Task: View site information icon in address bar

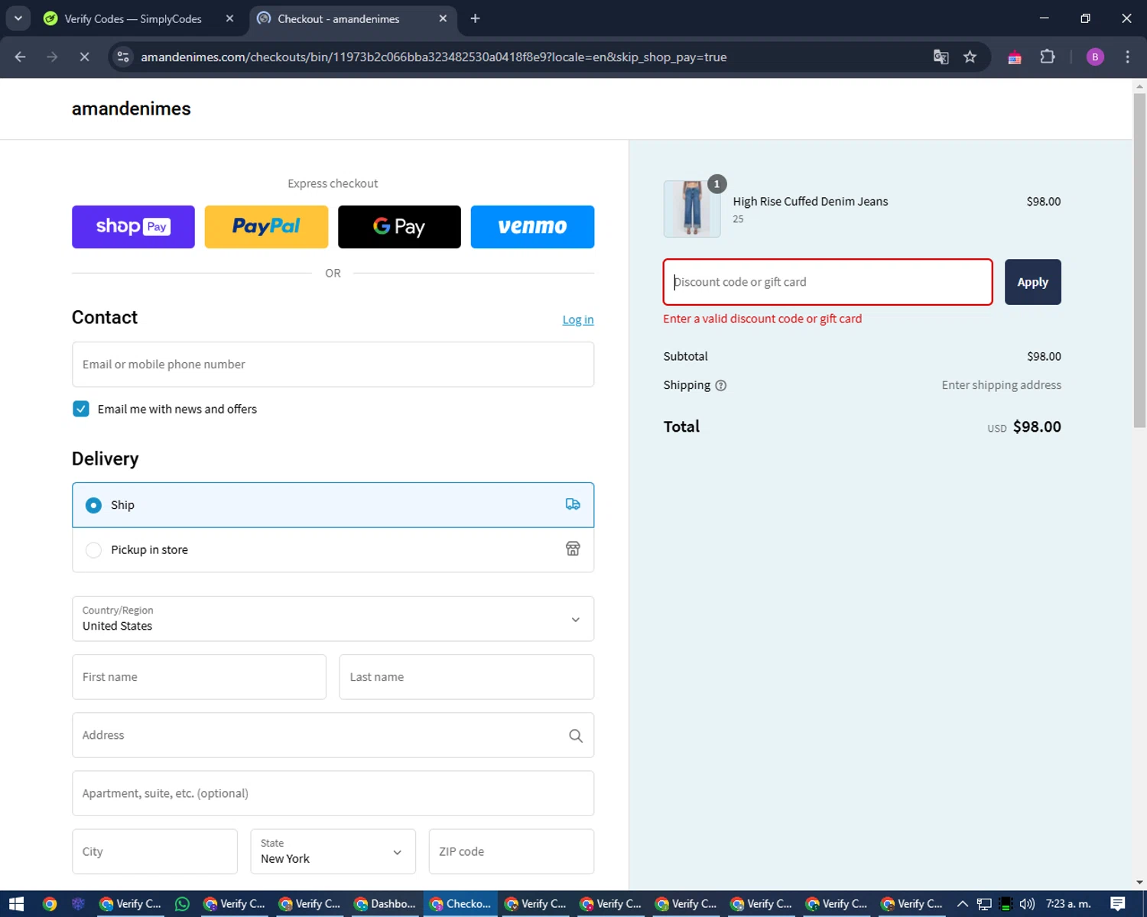Action: point(123,57)
